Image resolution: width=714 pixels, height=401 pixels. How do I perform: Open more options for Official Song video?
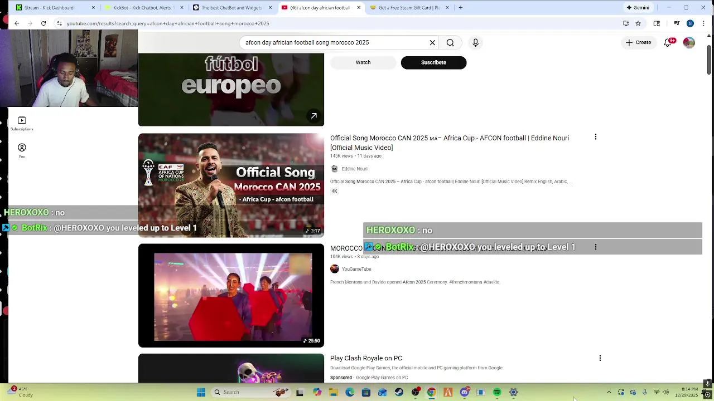tap(595, 137)
